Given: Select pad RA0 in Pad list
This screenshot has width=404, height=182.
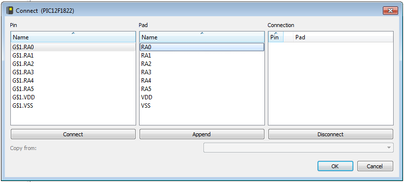Looking at the screenshot, I should 202,47.
